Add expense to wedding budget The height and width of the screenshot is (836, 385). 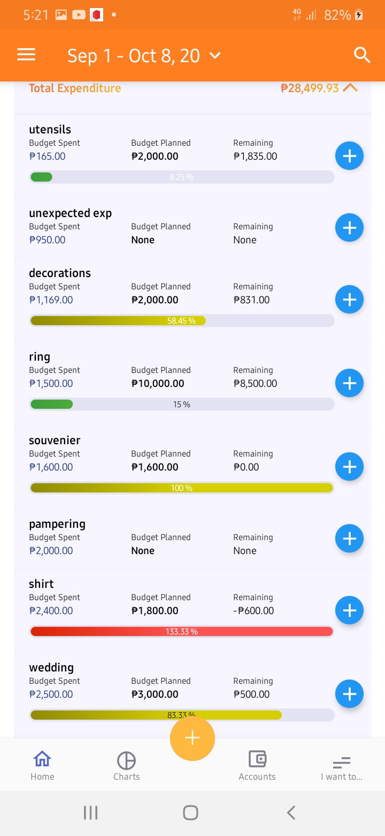coord(349,694)
